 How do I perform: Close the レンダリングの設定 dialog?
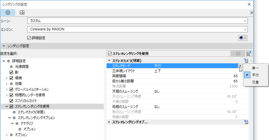(249, 5)
